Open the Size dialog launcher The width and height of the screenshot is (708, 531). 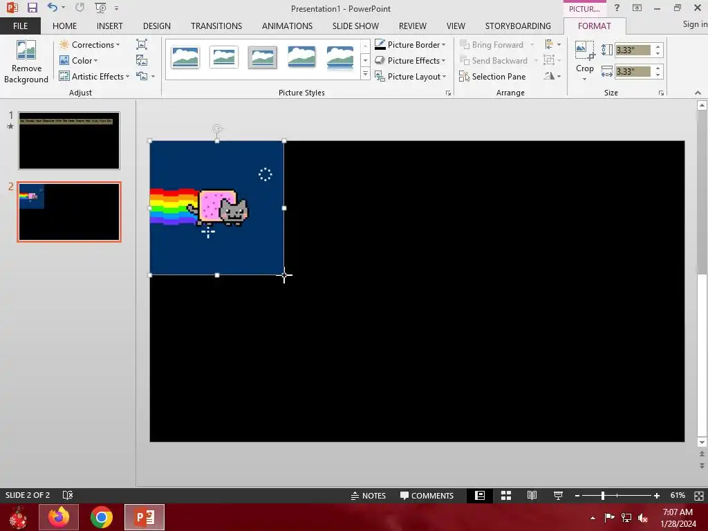(x=661, y=93)
